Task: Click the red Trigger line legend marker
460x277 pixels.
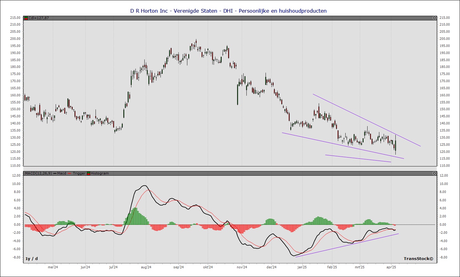Action: tap(70, 173)
